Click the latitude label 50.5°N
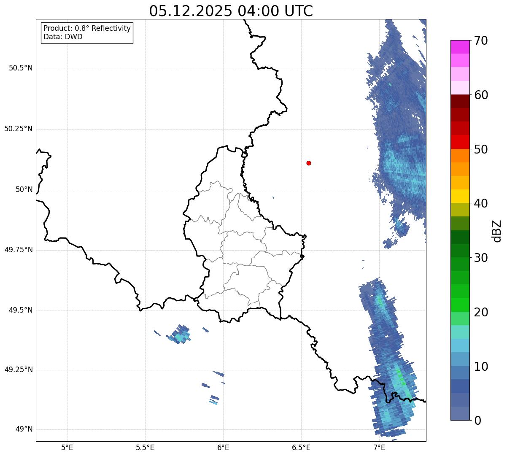 click(21, 68)
